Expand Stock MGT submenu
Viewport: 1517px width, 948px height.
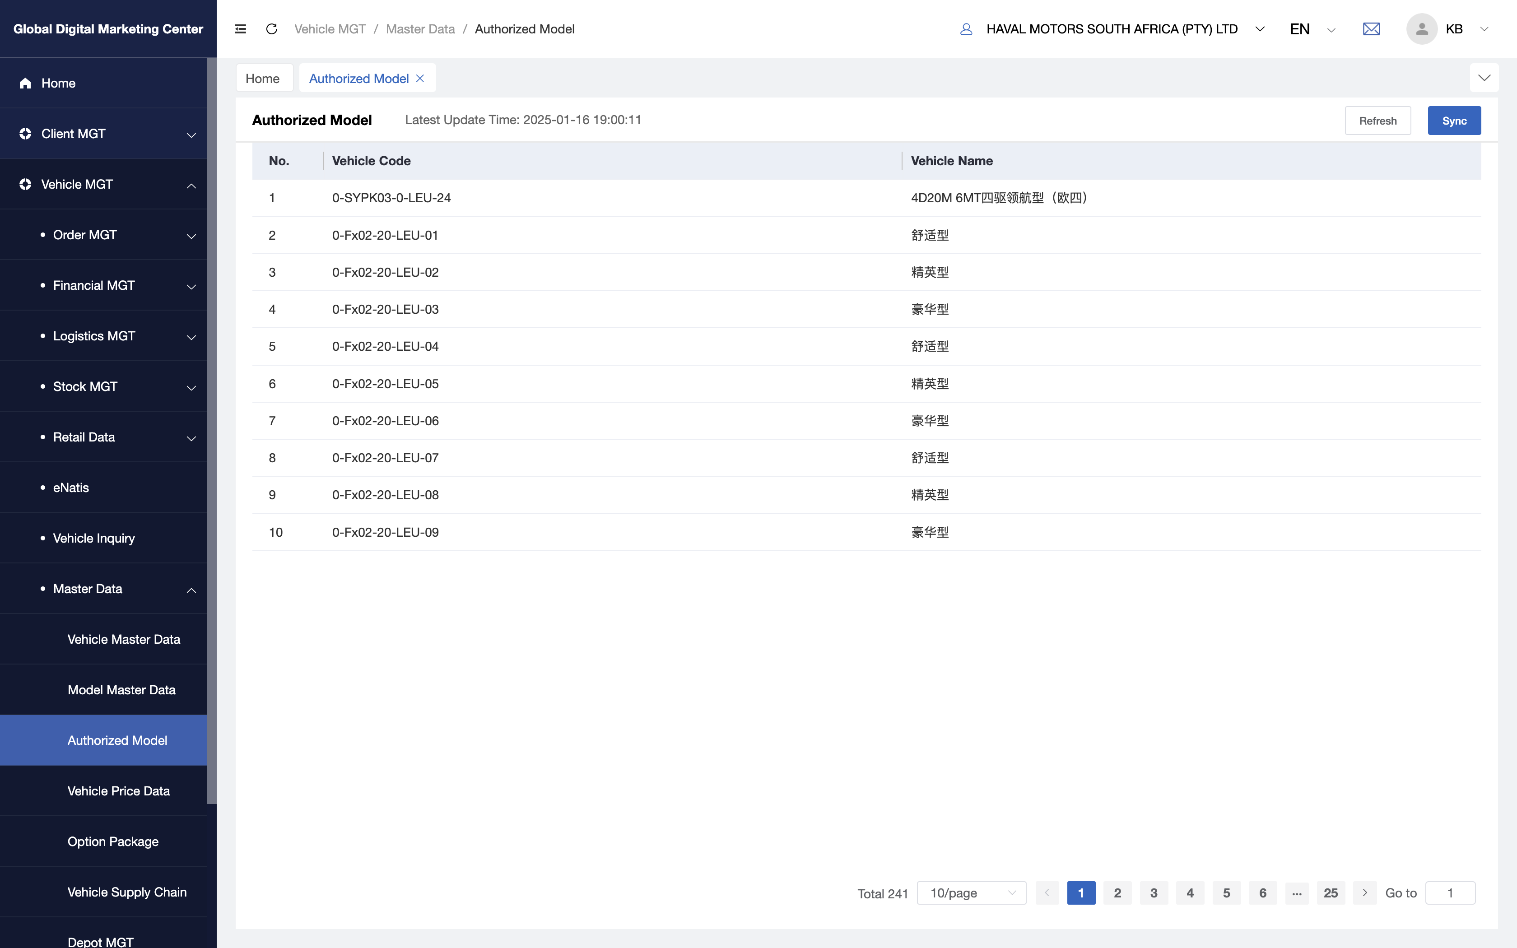(x=192, y=387)
